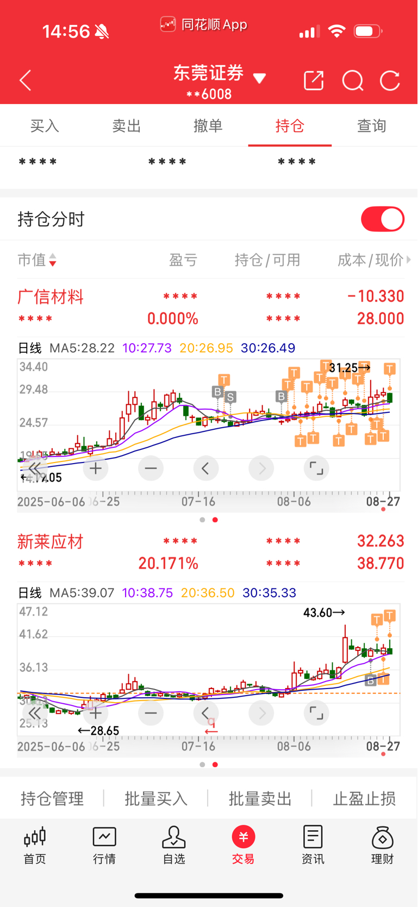
Task: Sort holdings by 市值 column
Action: coord(37,260)
